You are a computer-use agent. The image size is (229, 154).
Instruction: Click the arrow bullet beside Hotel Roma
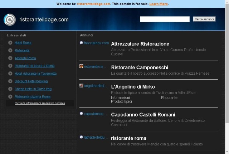[x=10, y=43]
